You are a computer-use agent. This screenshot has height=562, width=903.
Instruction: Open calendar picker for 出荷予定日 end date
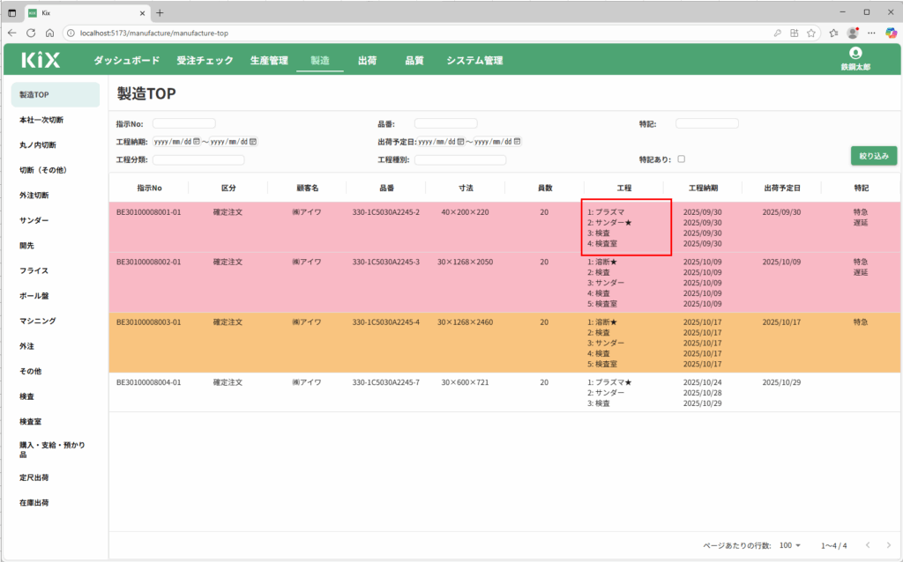tap(518, 142)
